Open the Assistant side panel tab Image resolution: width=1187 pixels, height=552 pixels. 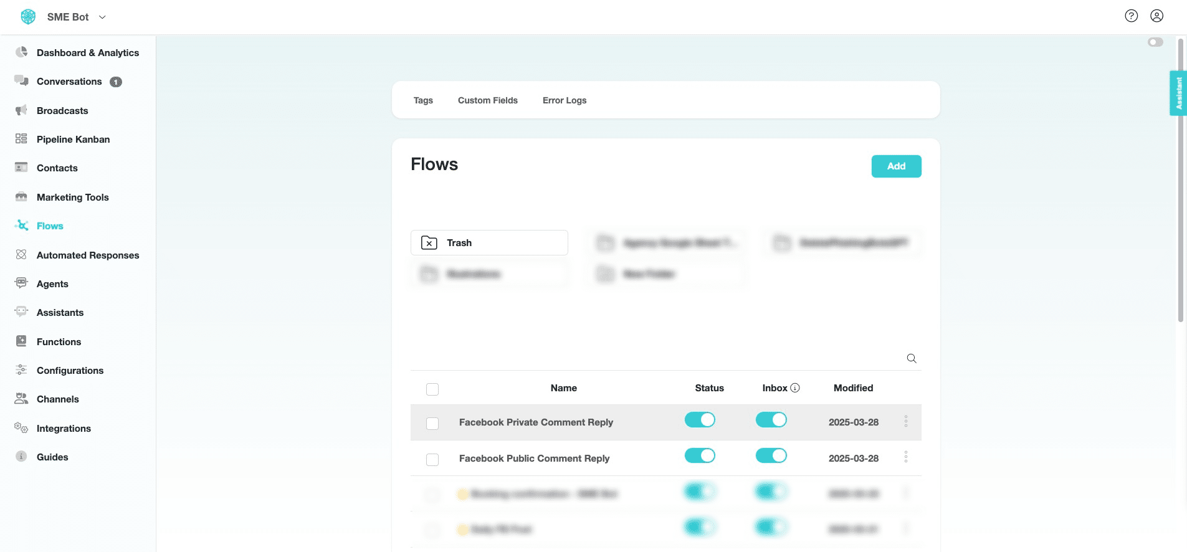(x=1178, y=93)
